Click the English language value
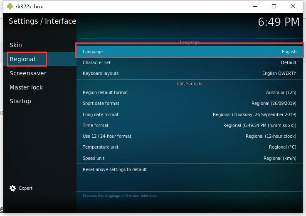Image resolution: width=306 pixels, height=216 pixels. click(x=289, y=52)
